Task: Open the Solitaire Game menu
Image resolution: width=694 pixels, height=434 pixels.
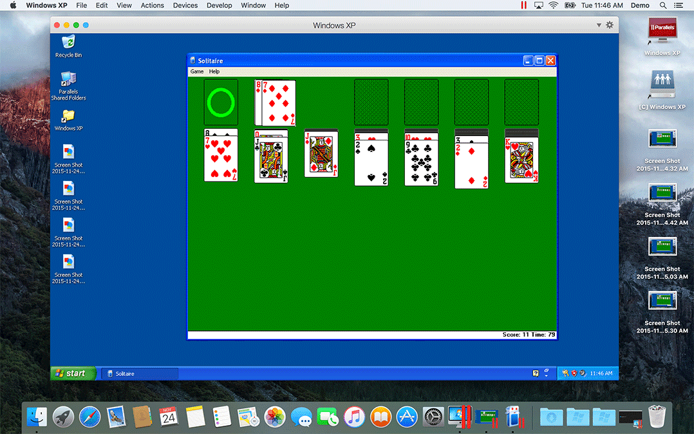Action: click(x=197, y=71)
